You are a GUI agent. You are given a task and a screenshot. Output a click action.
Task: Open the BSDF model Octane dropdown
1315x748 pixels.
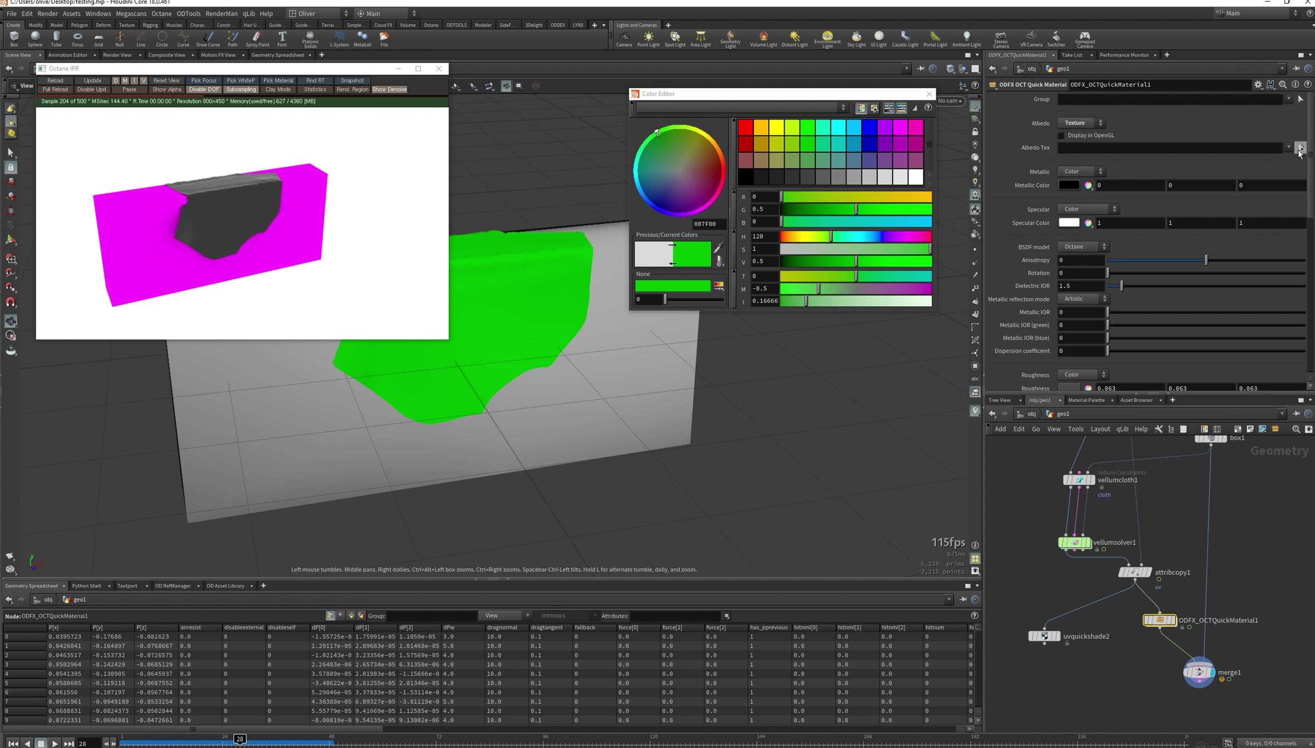[x=1083, y=247]
